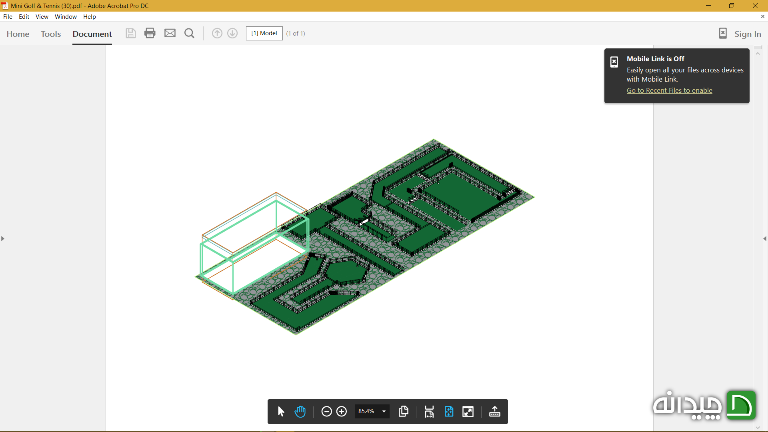Click the vertical scrollbar down arrow
The image size is (768, 432).
tap(758, 428)
